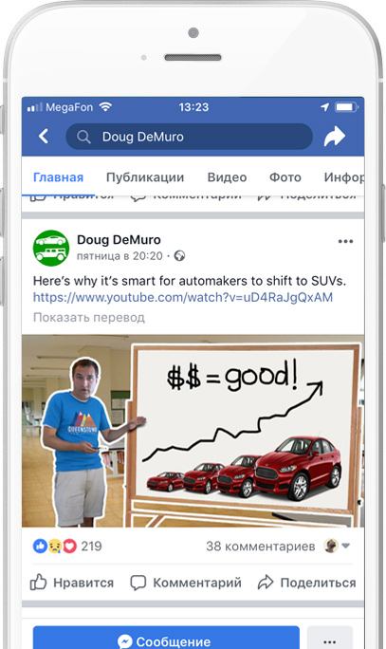Open the Видео tab
Viewport: 386px width, 649px height.
tap(227, 177)
